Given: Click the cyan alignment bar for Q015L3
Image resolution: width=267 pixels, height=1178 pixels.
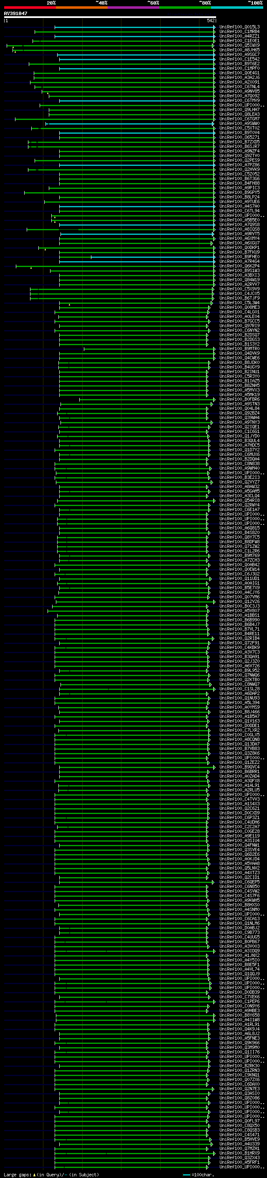Looking at the screenshot, I should pyautogui.click(x=135, y=27).
